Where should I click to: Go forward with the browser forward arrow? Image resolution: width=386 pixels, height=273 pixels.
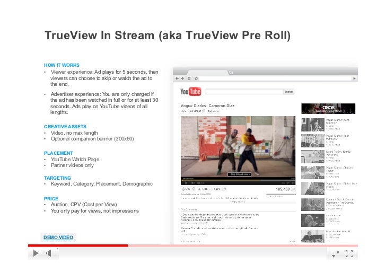182,78
